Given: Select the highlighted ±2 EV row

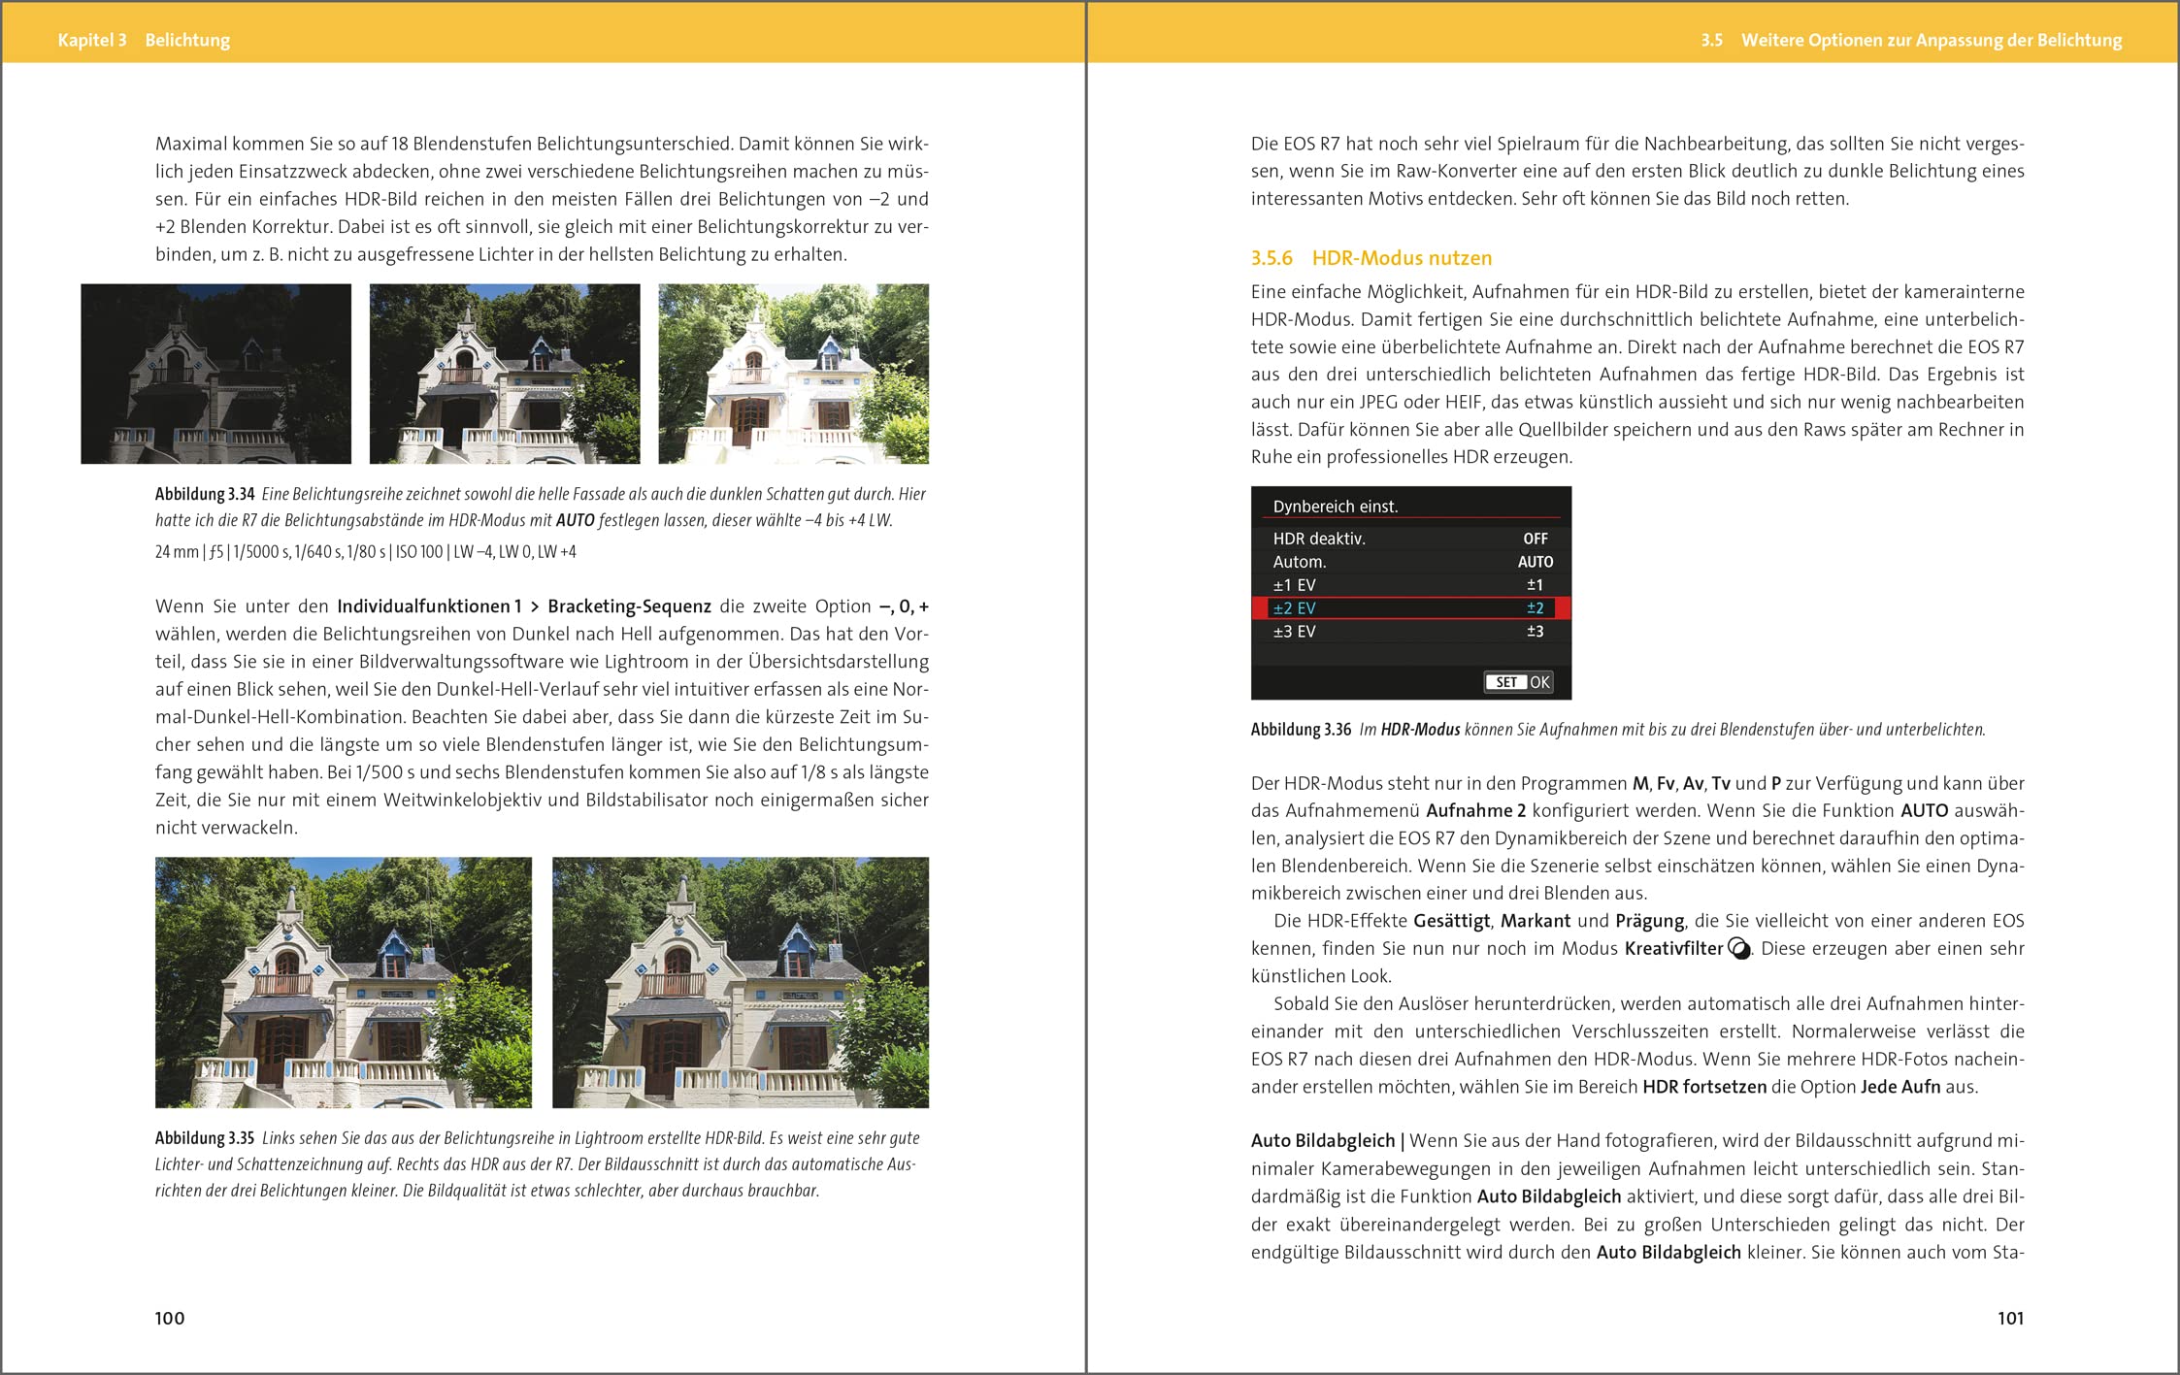Looking at the screenshot, I should (x=1412, y=608).
